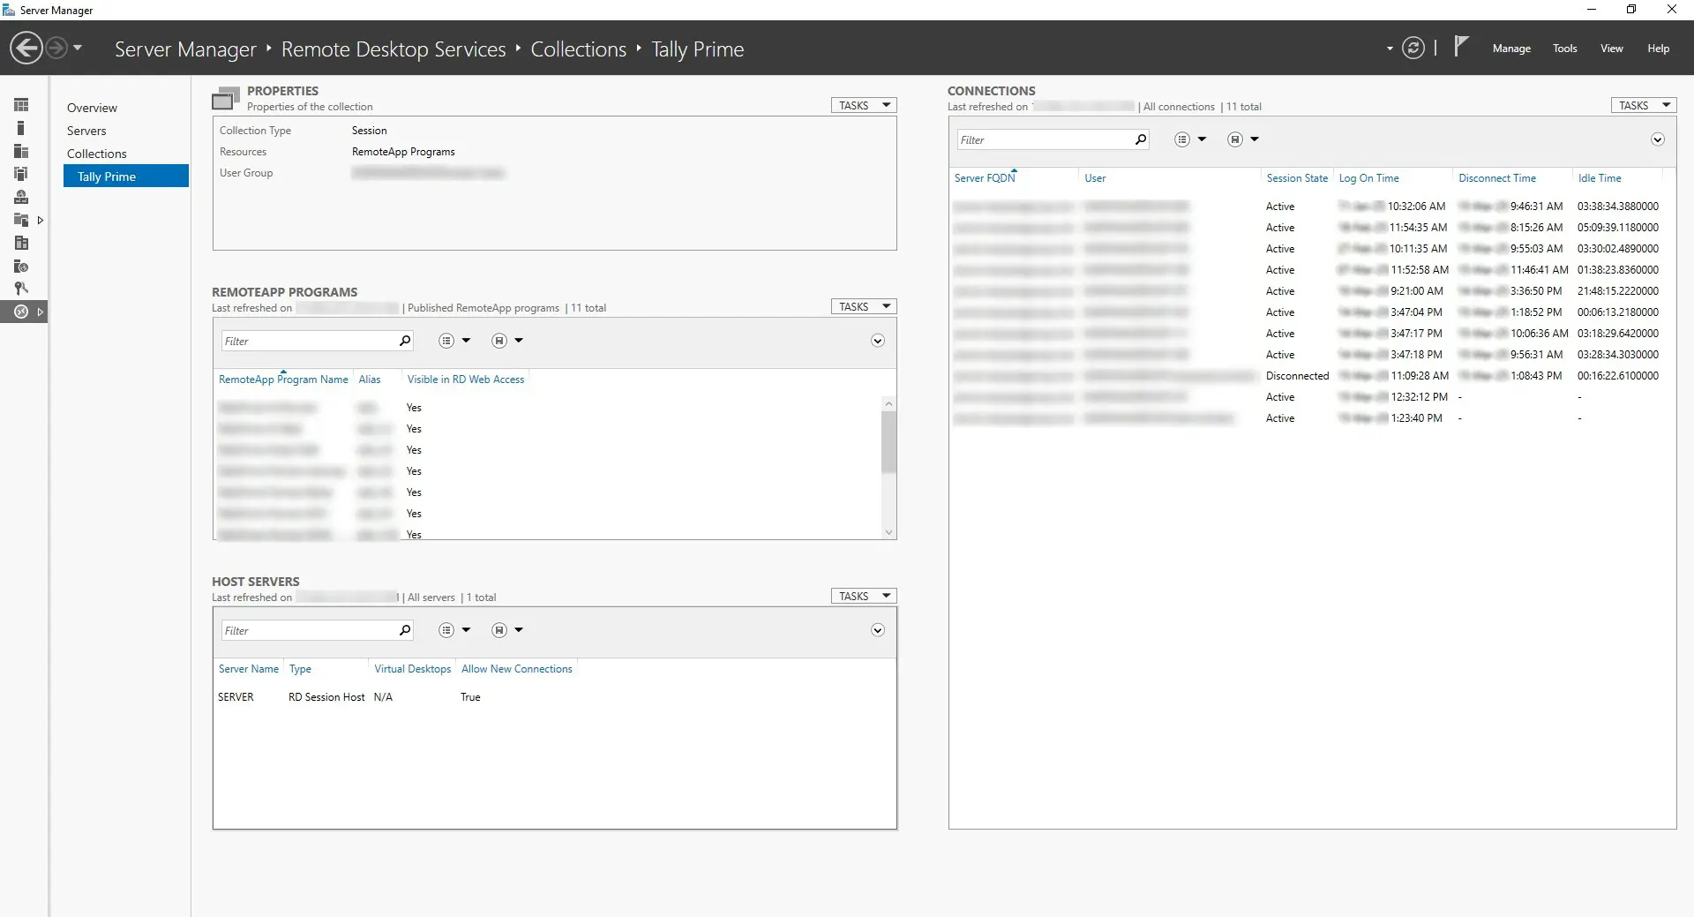Click the RemoteApp list scroll down arrow
The image size is (1694, 917).
coord(888,532)
